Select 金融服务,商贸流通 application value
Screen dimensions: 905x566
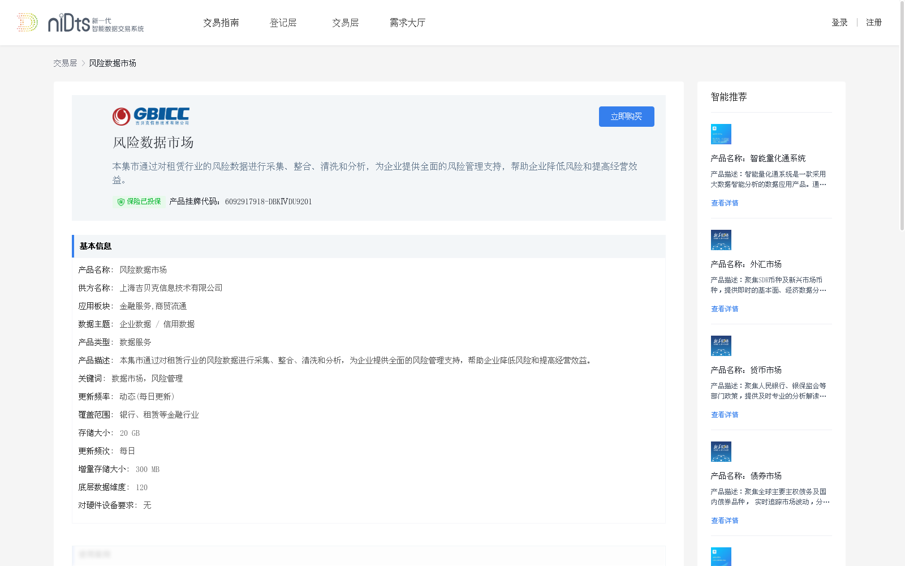[x=153, y=306]
